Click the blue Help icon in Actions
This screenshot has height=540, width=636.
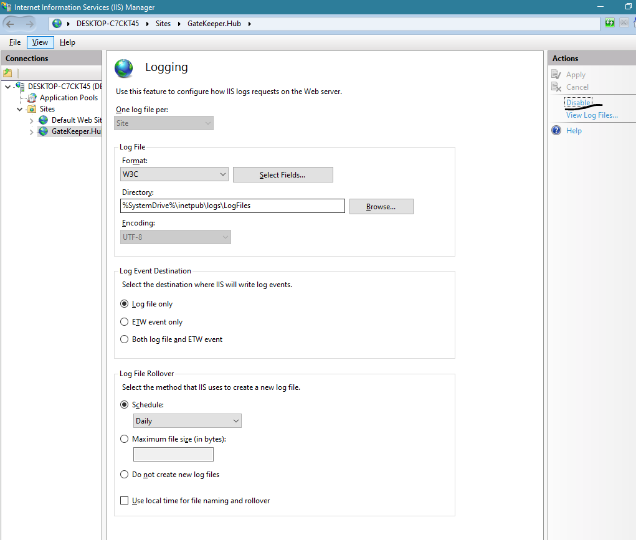click(x=556, y=131)
